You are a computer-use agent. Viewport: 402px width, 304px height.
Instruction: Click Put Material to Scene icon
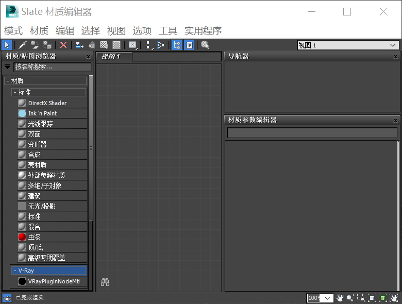pyautogui.click(x=35, y=45)
